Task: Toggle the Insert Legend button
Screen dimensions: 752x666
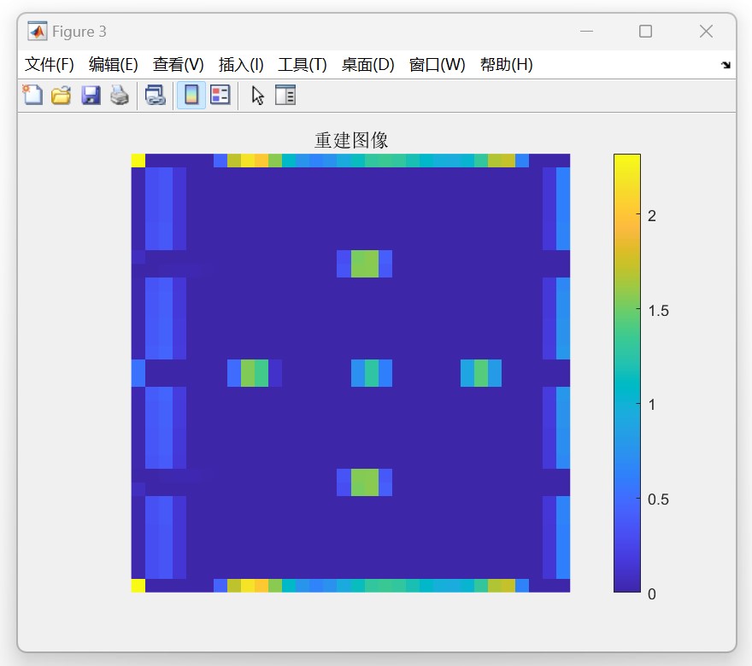Action: (x=220, y=95)
